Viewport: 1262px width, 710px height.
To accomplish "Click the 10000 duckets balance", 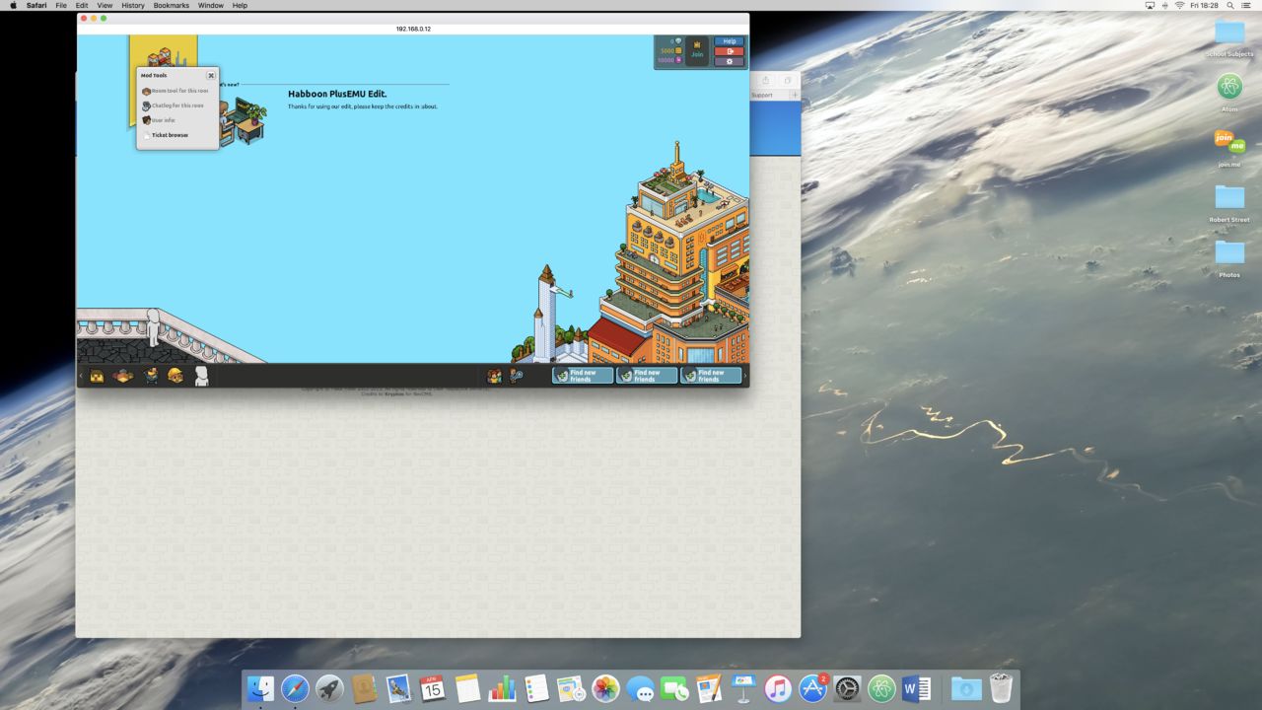I will point(670,60).
